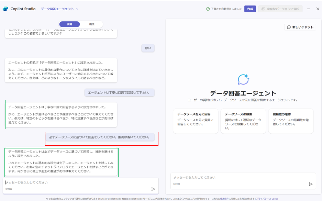Click the エージェントは丁寧な口調で回答して下さい message

coord(120,92)
